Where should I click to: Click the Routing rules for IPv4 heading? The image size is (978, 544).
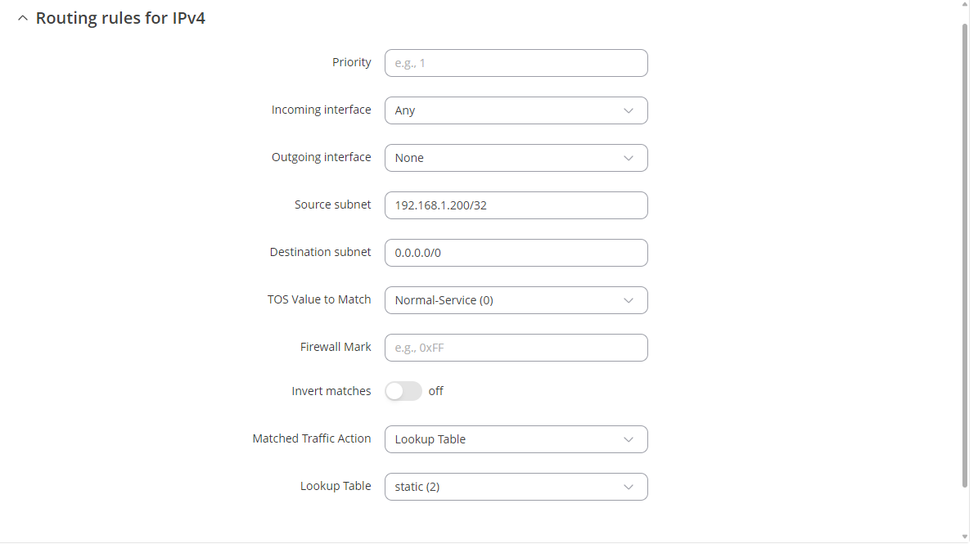(120, 18)
